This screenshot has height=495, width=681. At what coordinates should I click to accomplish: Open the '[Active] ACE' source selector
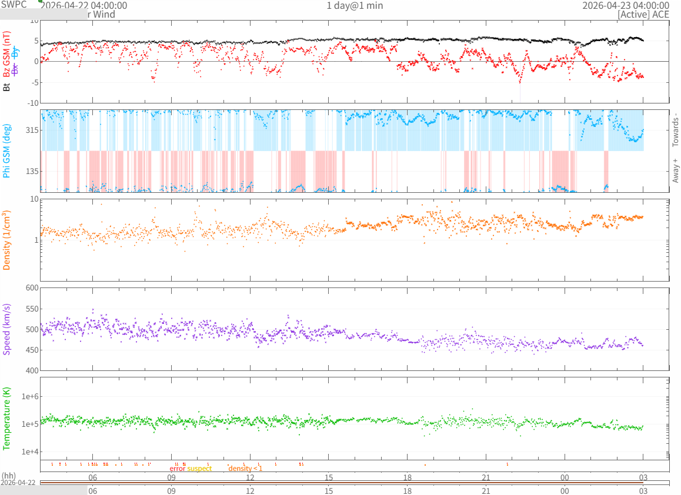pos(643,15)
